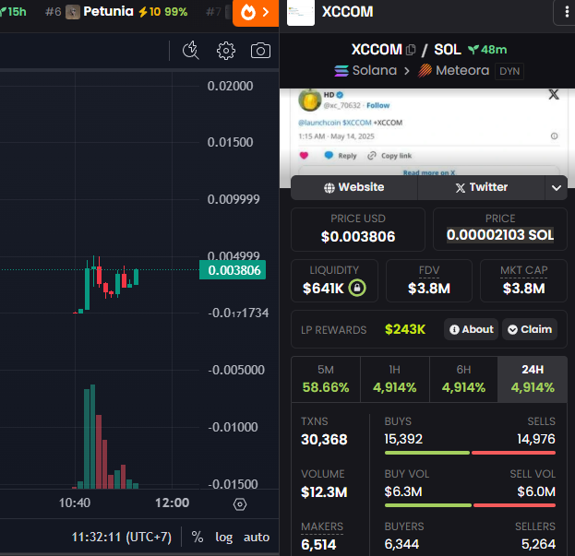
Task: Open the LP rewards About button
Action: (x=472, y=329)
